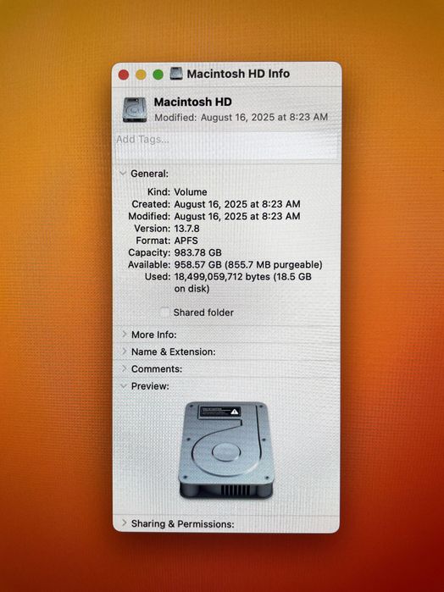This screenshot has height=592, width=444.
Task: Zoom the Info window with green button
Action: 158,75
